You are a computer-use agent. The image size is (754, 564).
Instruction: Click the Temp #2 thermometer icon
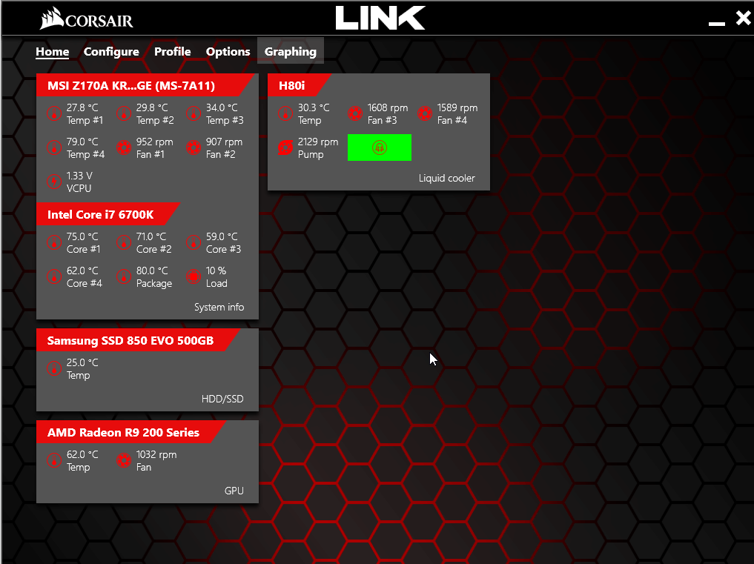(x=124, y=114)
